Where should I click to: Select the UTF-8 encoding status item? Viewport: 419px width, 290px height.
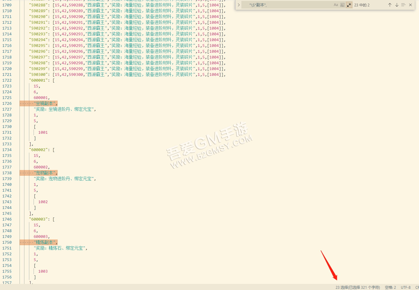tap(406, 287)
